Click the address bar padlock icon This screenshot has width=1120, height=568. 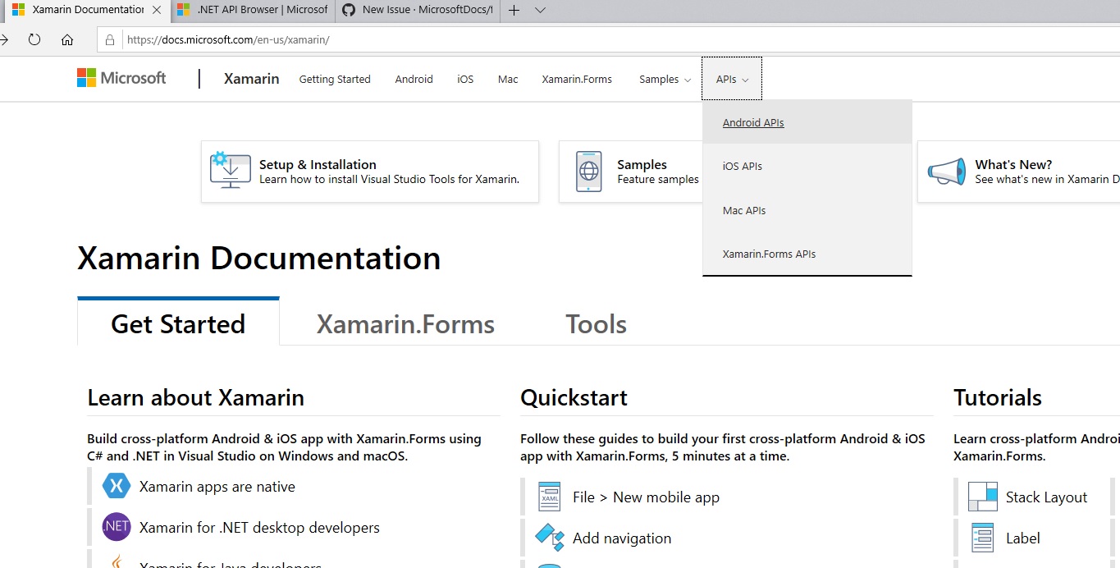(x=110, y=39)
